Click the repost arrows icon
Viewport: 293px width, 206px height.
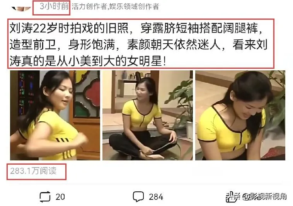(x=45, y=197)
